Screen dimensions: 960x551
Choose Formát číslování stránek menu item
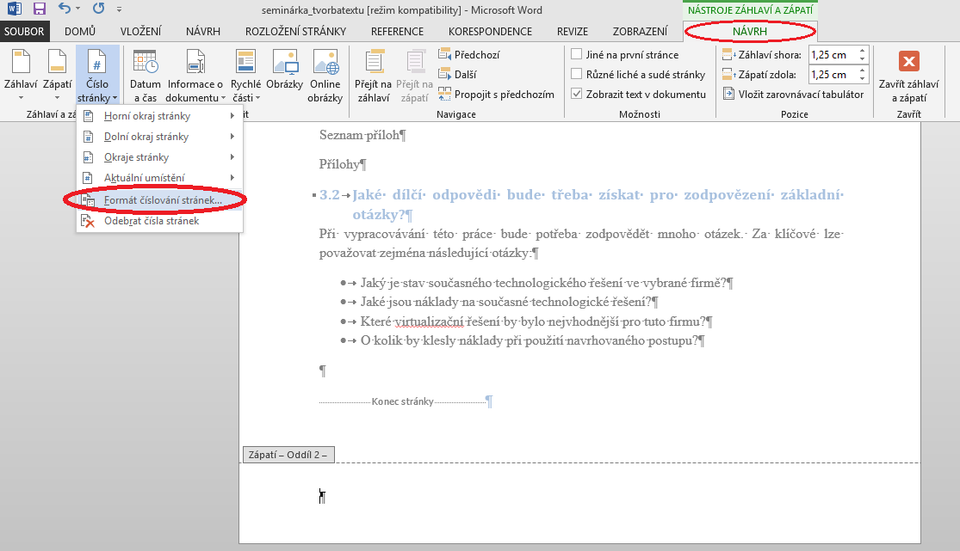(x=162, y=200)
